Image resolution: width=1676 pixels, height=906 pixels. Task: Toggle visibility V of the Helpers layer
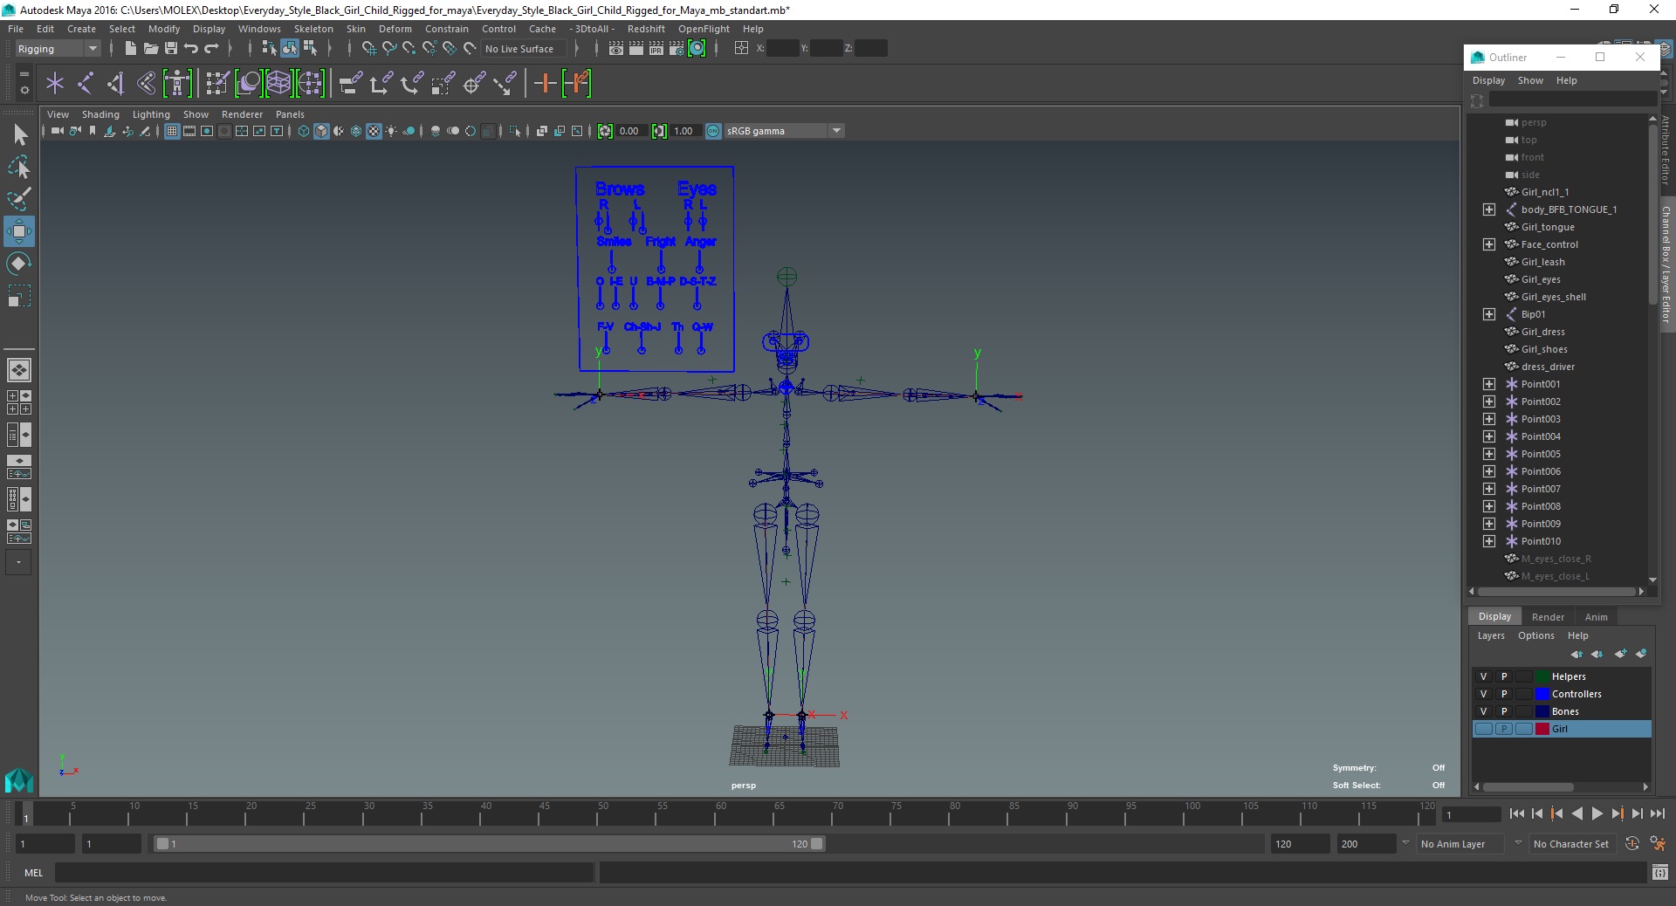(x=1483, y=676)
